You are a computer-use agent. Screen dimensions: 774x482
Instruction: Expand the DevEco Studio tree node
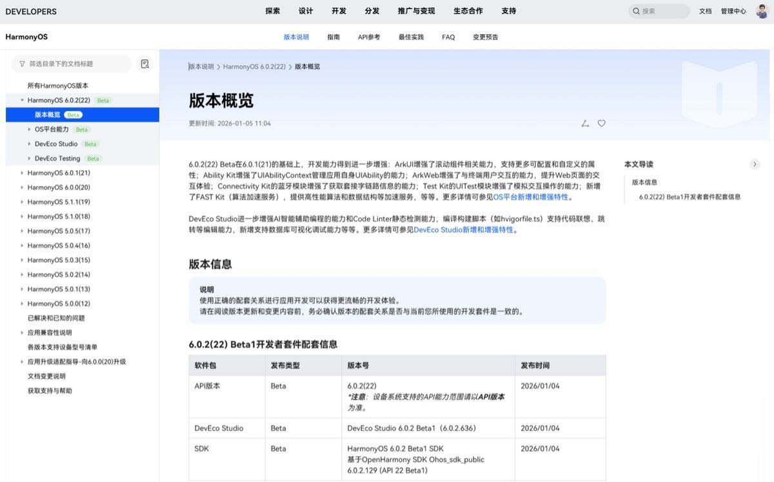click(x=29, y=144)
